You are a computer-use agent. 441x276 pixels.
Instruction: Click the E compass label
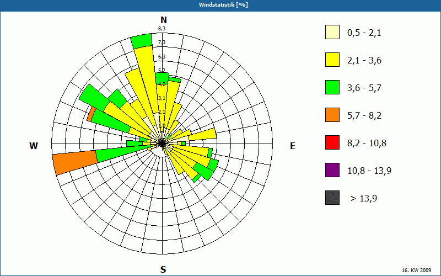coord(293,146)
